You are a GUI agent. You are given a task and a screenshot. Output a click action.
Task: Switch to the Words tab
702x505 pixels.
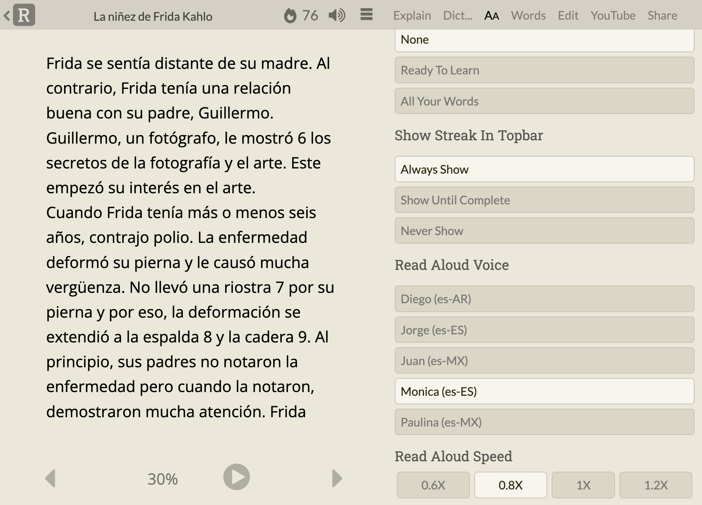point(528,16)
